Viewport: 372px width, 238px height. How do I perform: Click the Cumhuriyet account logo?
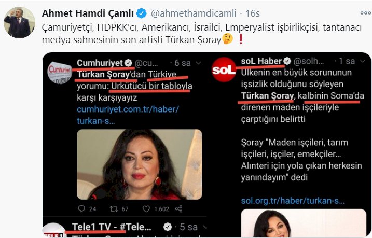click(60, 73)
